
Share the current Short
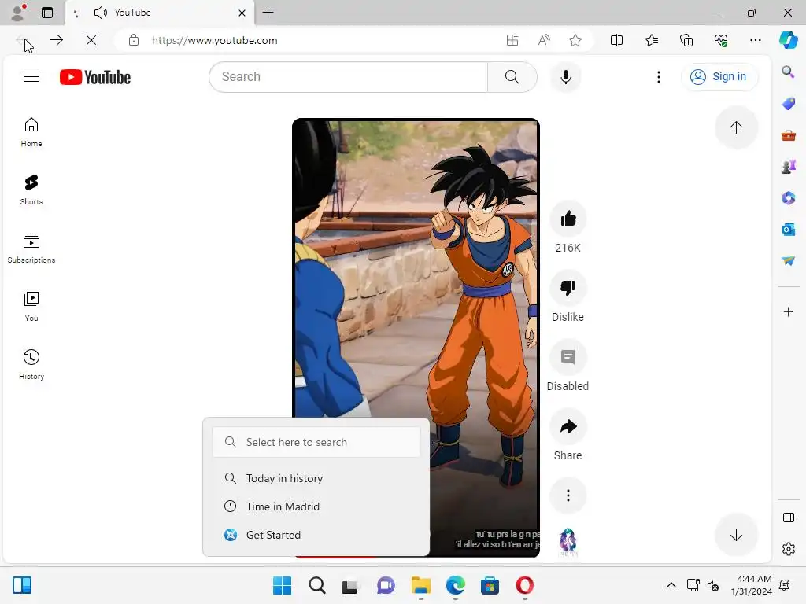click(568, 426)
